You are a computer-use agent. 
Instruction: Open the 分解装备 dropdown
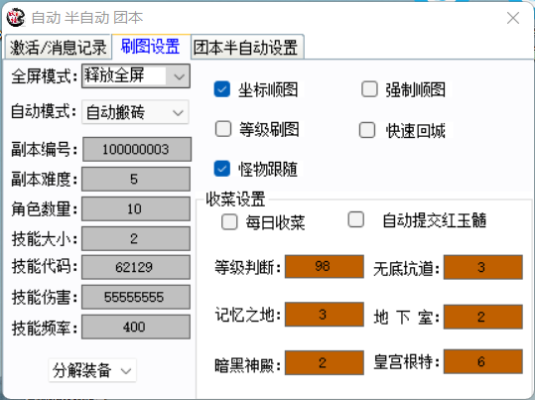point(92,370)
